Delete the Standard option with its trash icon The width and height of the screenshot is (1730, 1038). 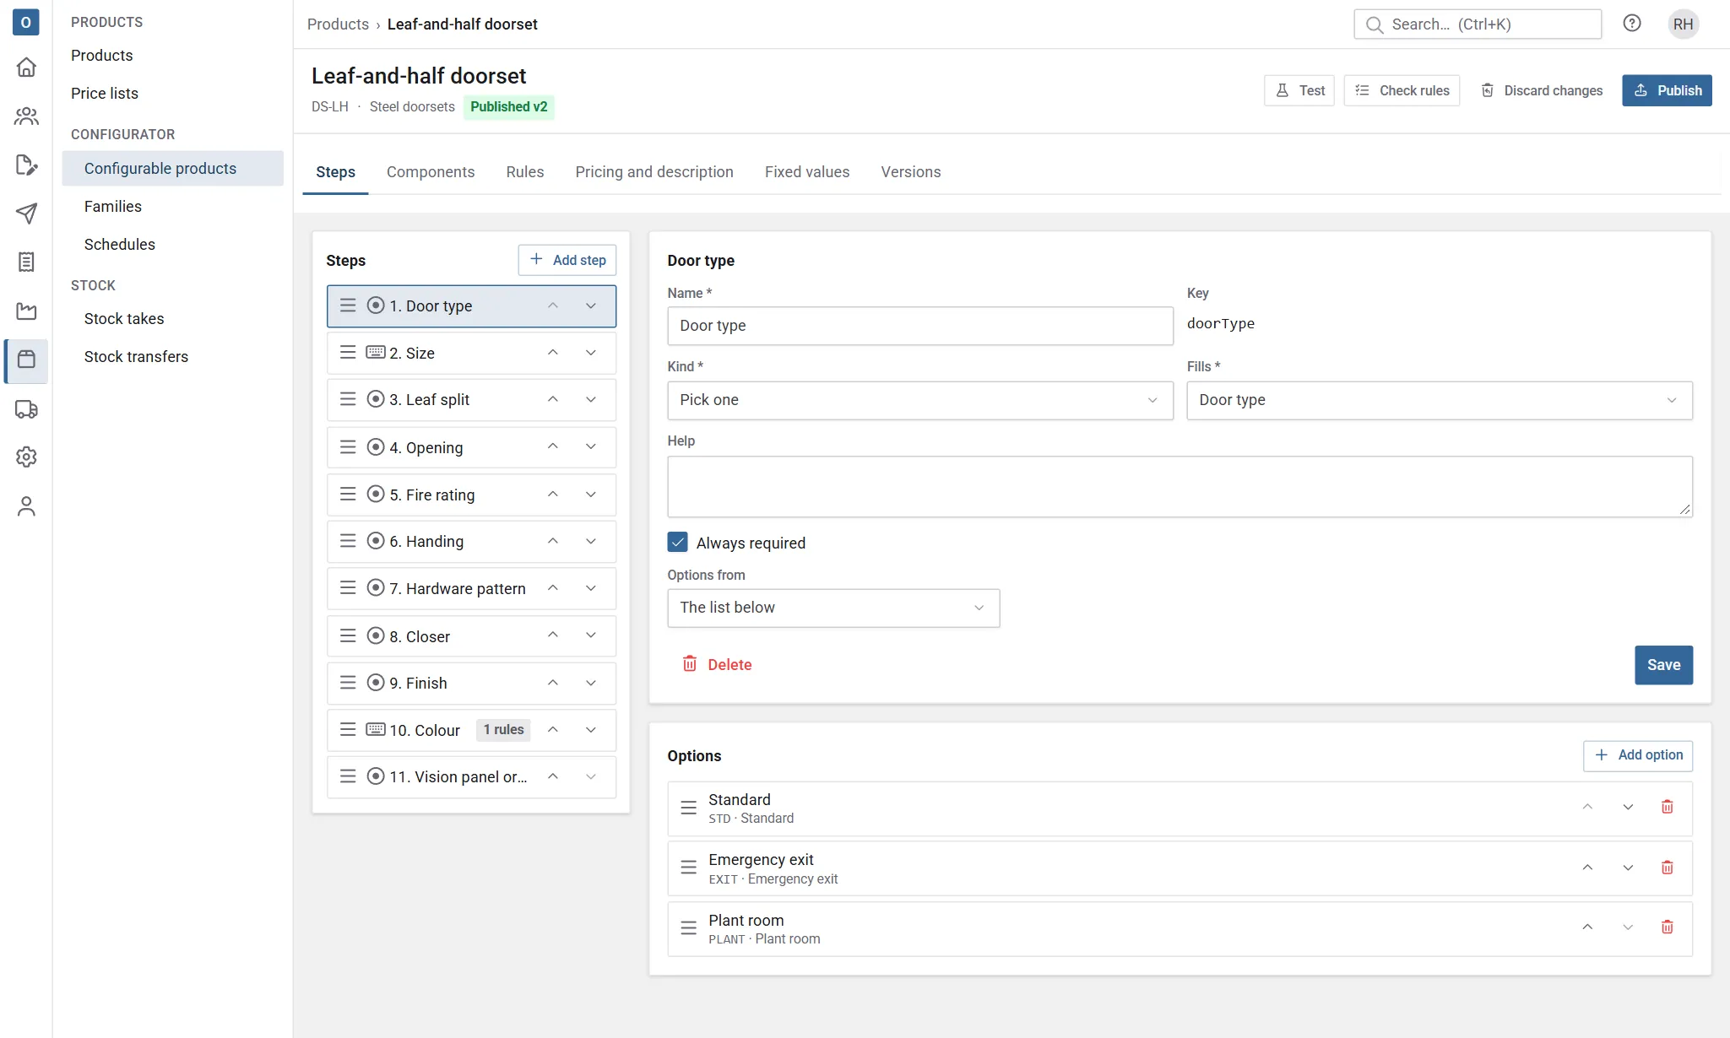1667,808
